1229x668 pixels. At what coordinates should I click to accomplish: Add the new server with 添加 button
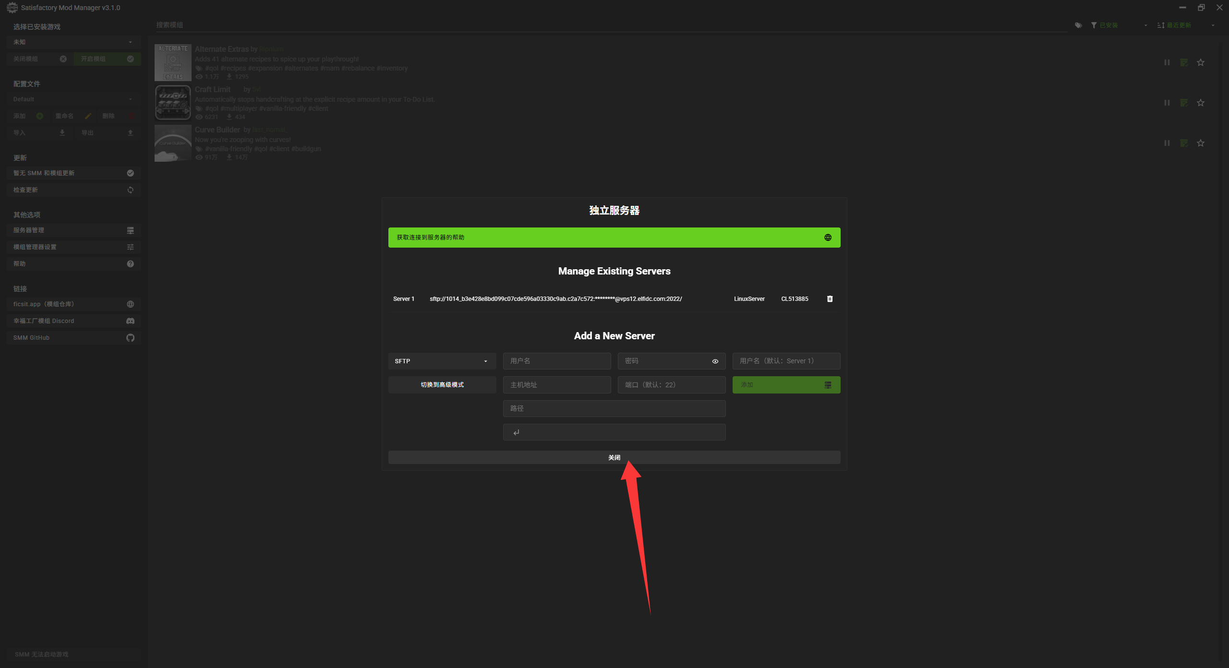point(786,385)
